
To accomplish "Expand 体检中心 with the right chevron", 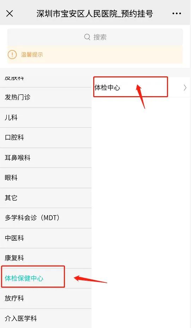I will click(x=185, y=88).
